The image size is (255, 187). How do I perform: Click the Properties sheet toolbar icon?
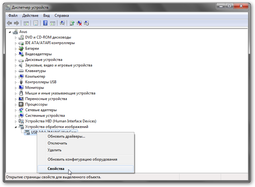click(36, 23)
